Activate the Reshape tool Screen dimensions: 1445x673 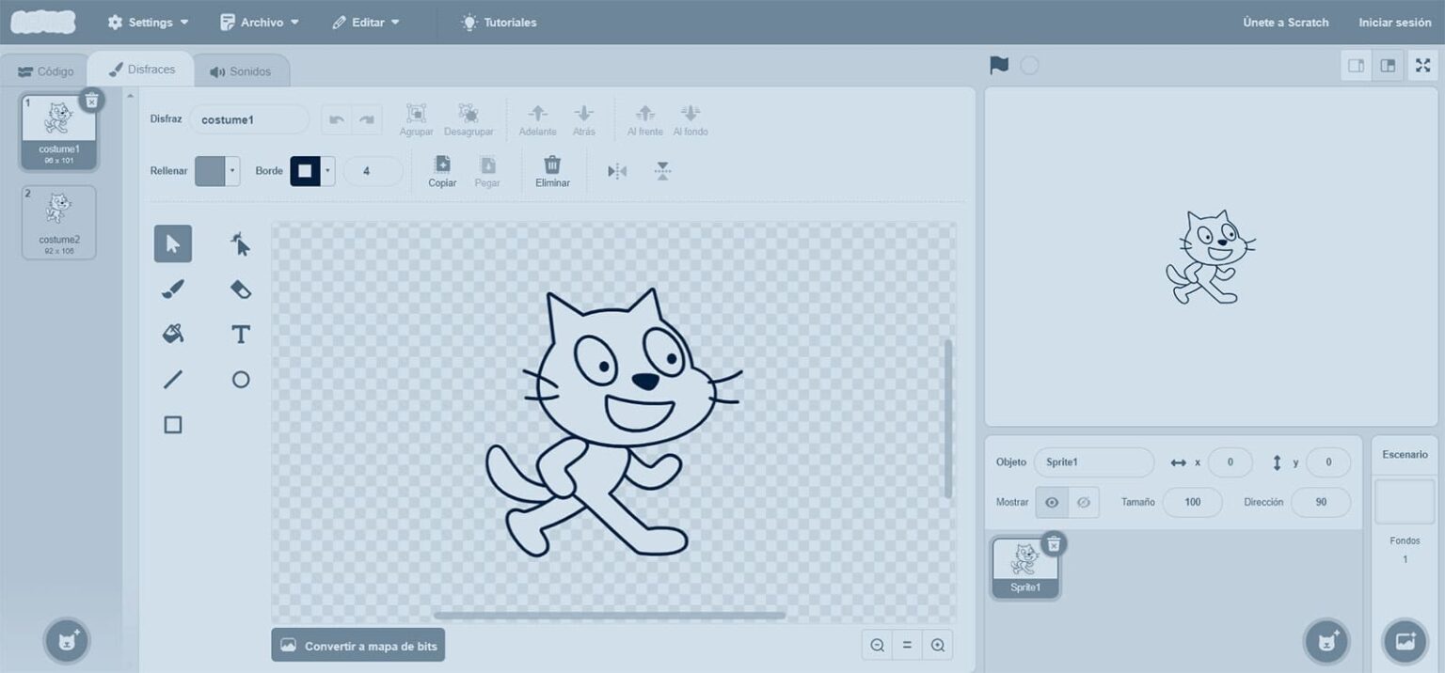tap(241, 244)
